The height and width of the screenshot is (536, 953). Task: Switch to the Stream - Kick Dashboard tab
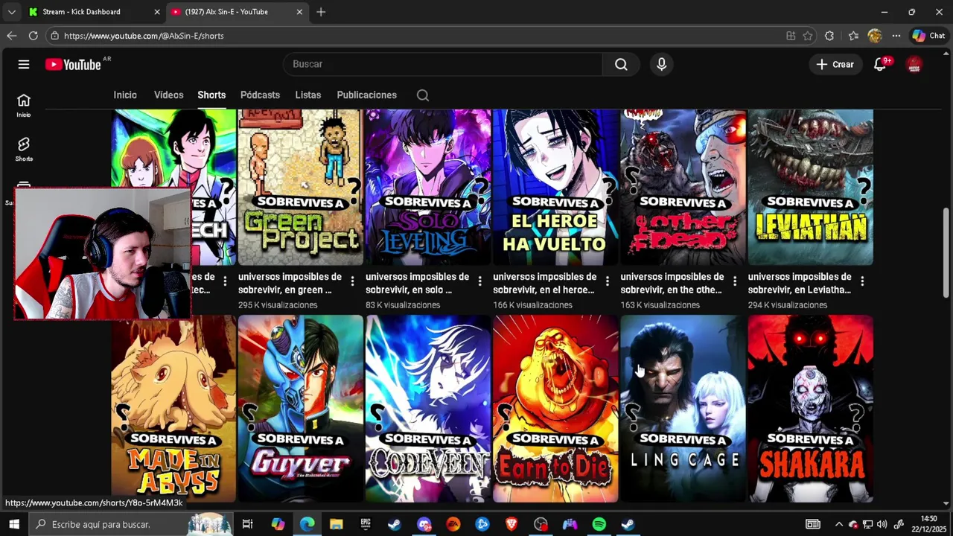click(82, 12)
